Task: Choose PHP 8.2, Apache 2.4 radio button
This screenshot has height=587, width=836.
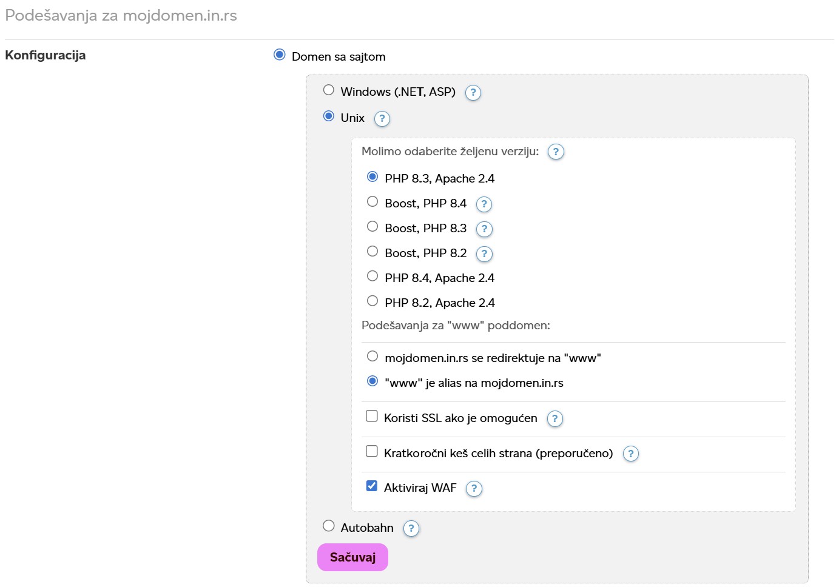Action: [x=372, y=301]
